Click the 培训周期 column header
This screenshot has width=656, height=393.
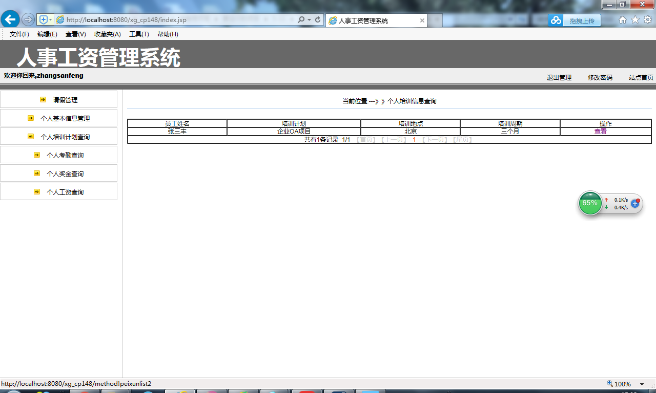point(510,124)
